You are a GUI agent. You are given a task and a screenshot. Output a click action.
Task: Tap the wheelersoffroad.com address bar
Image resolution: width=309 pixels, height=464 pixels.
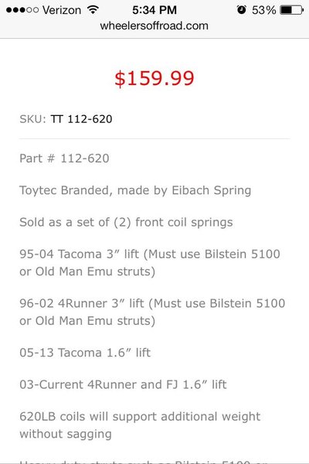(154, 26)
